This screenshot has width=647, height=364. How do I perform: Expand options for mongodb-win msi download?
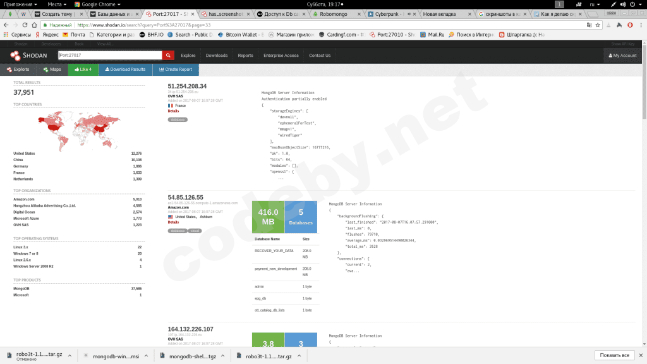[x=146, y=356]
